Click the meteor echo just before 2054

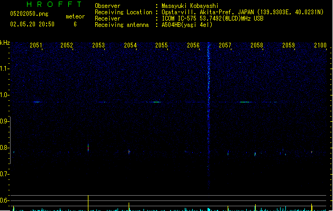pos(129,151)
